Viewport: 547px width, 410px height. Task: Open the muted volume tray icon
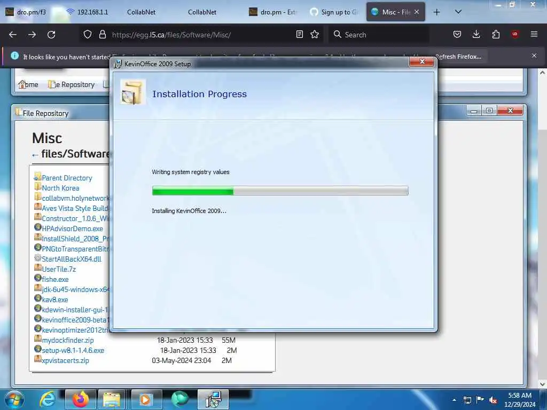point(493,400)
